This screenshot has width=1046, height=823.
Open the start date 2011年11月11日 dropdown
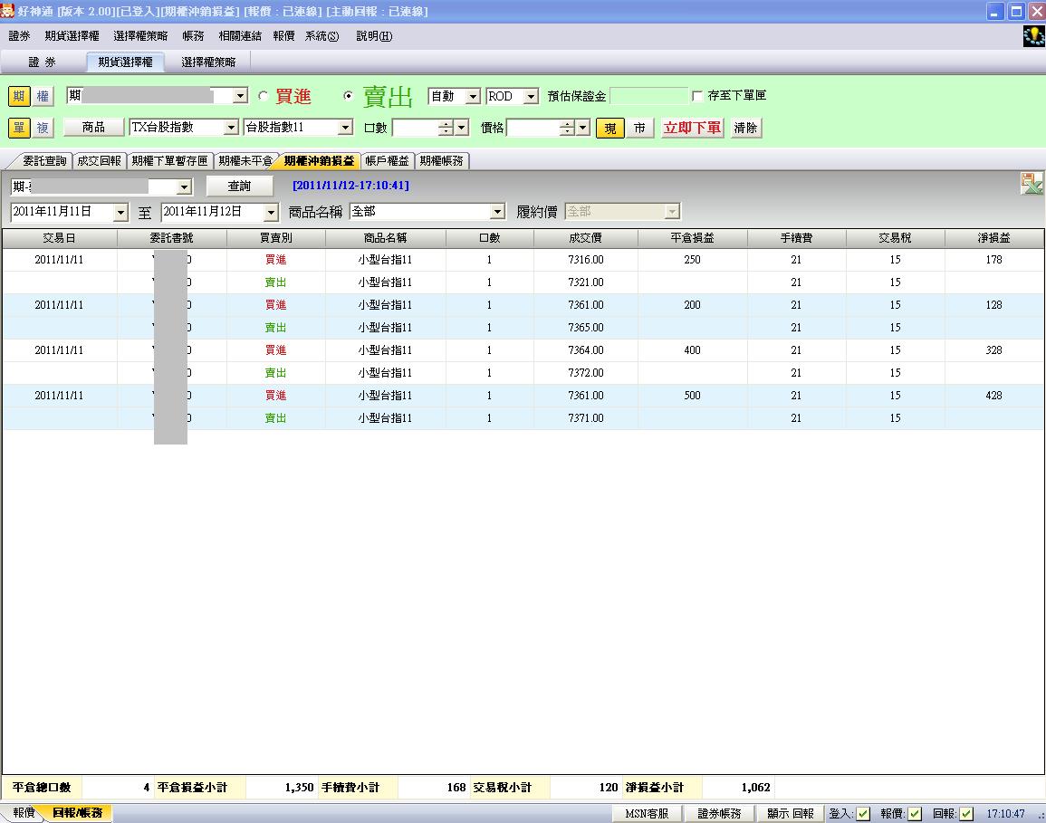click(x=120, y=212)
